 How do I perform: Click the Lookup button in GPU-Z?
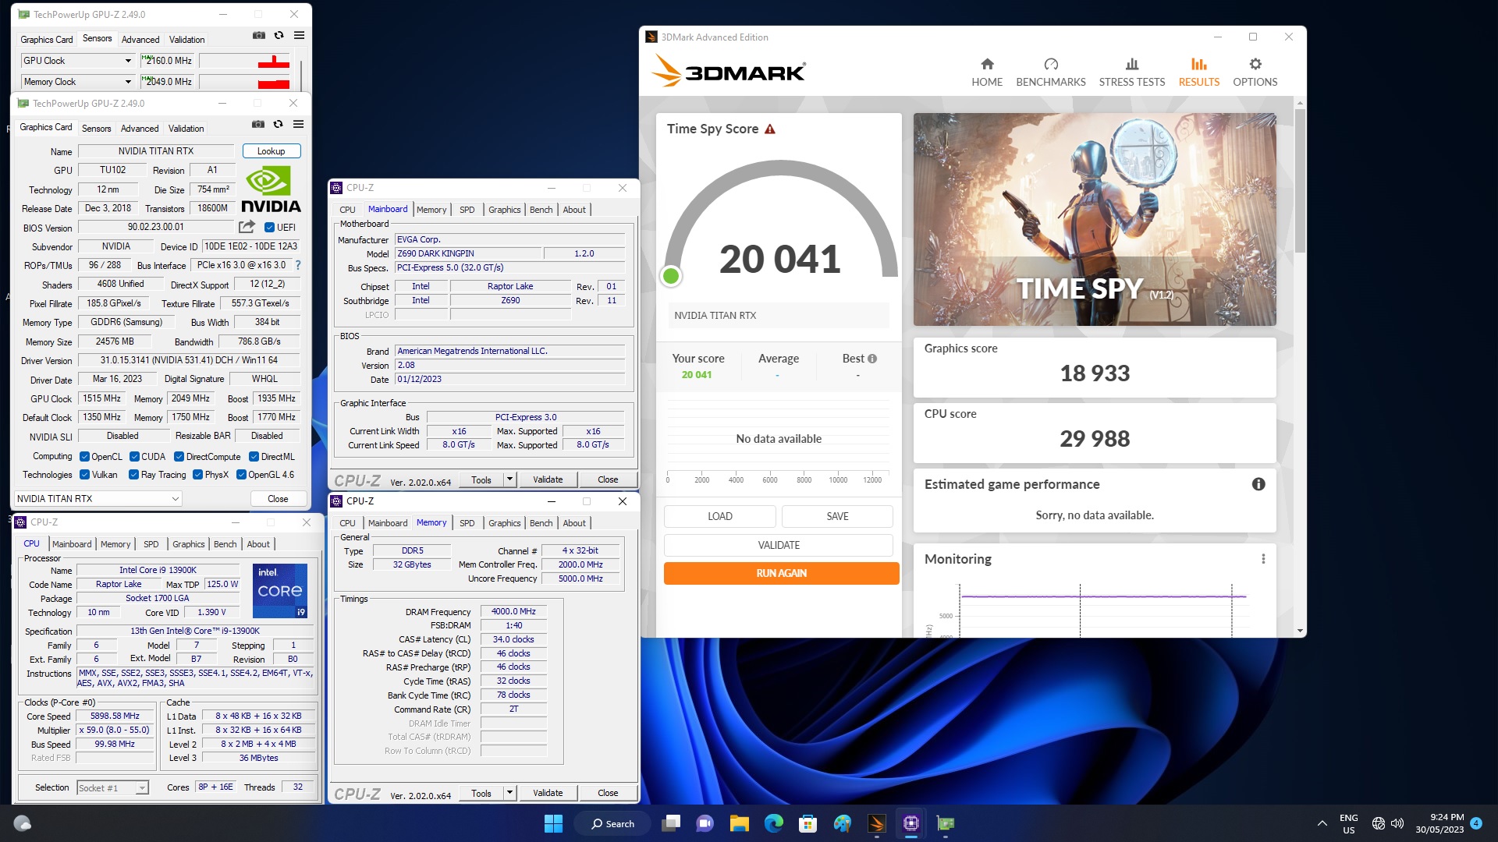pos(271,151)
